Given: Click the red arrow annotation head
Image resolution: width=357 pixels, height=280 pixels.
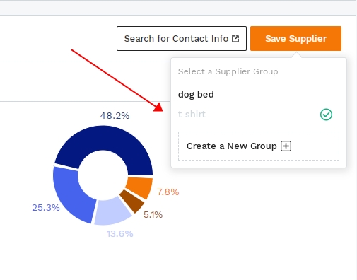Looking at the screenshot, I should click(x=158, y=107).
